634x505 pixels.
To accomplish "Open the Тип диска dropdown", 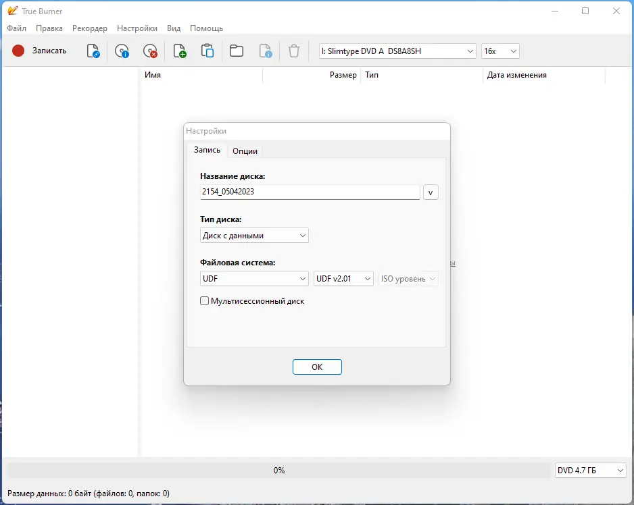I will point(253,235).
